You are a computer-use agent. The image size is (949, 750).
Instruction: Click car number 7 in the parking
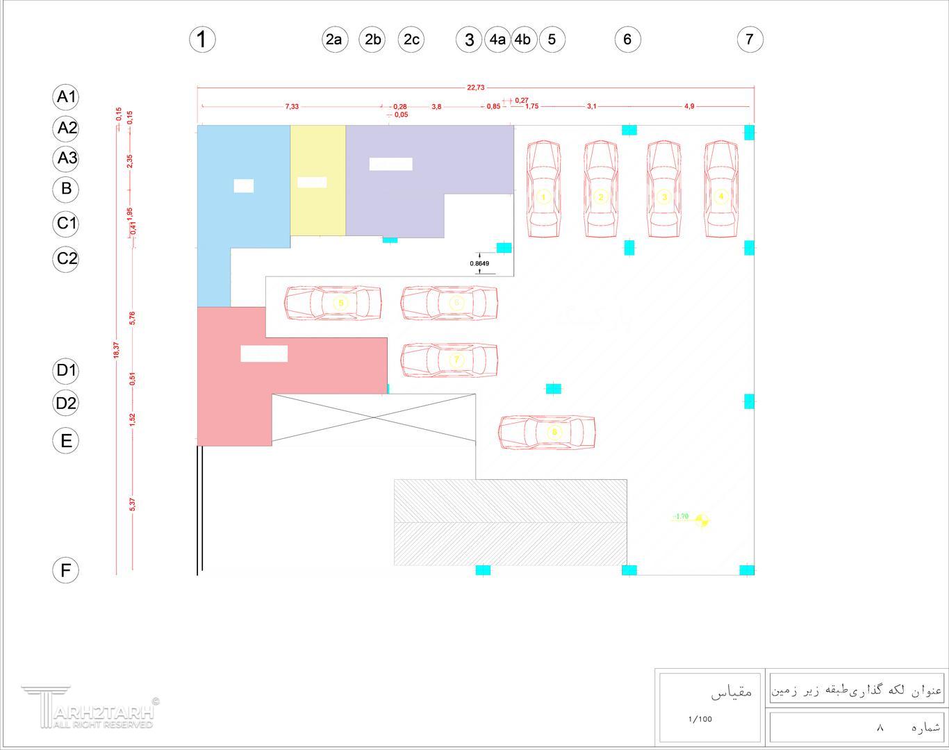pos(449,360)
